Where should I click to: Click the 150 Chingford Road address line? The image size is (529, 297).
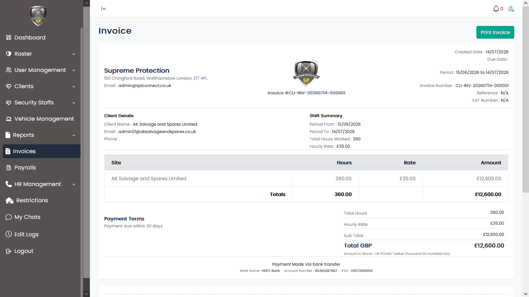pos(156,78)
